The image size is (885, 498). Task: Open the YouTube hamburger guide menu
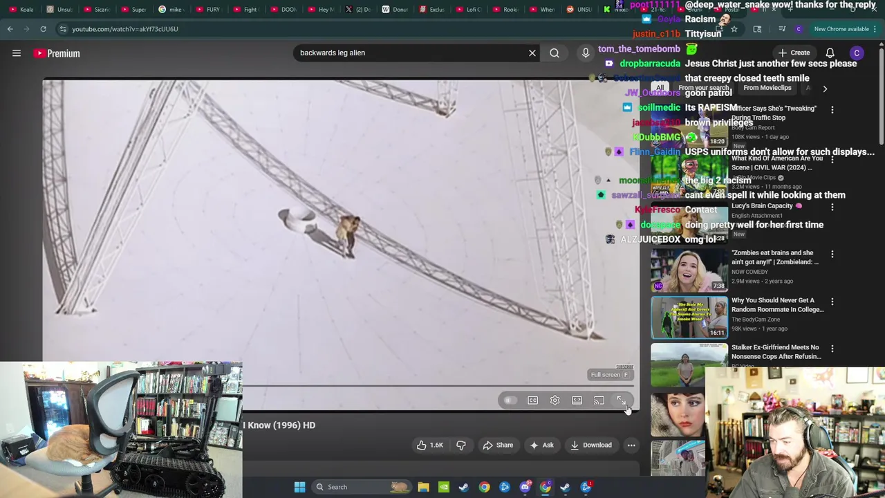point(17,53)
